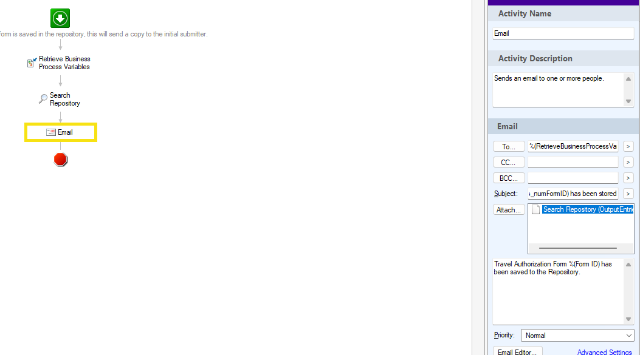This screenshot has height=355, width=640.
Task: Open token menu arrow beside Subject field
Action: click(x=628, y=194)
